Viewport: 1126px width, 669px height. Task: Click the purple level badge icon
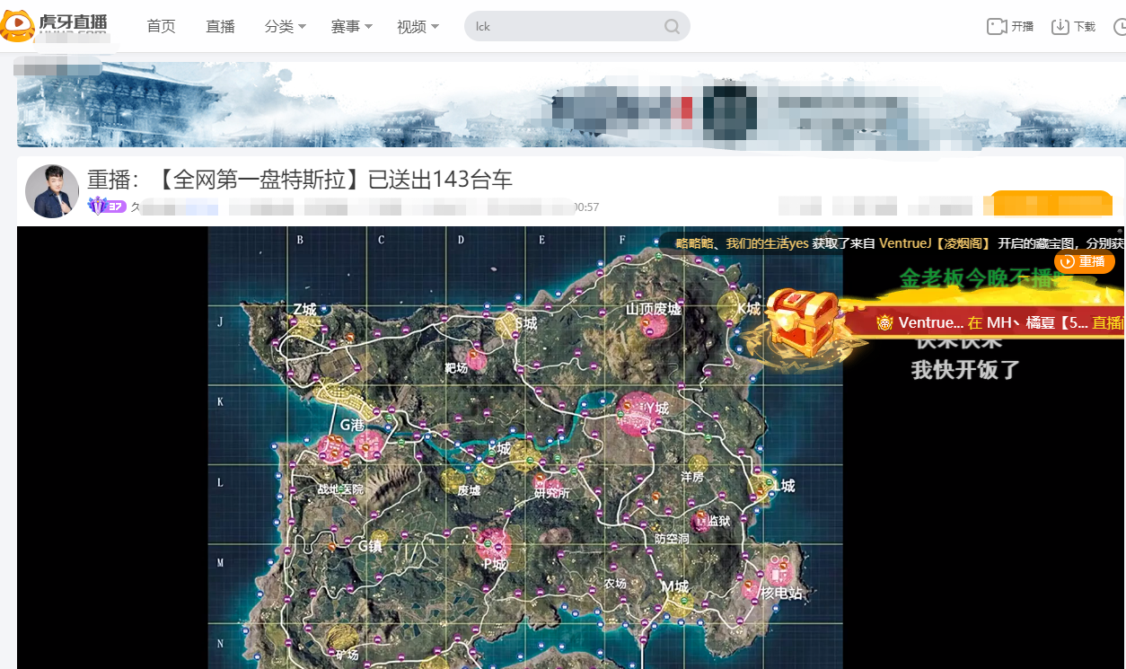coord(107,207)
